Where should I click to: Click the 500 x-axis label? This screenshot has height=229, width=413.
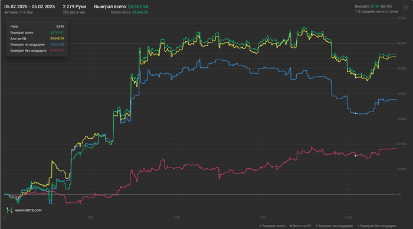point(90,217)
